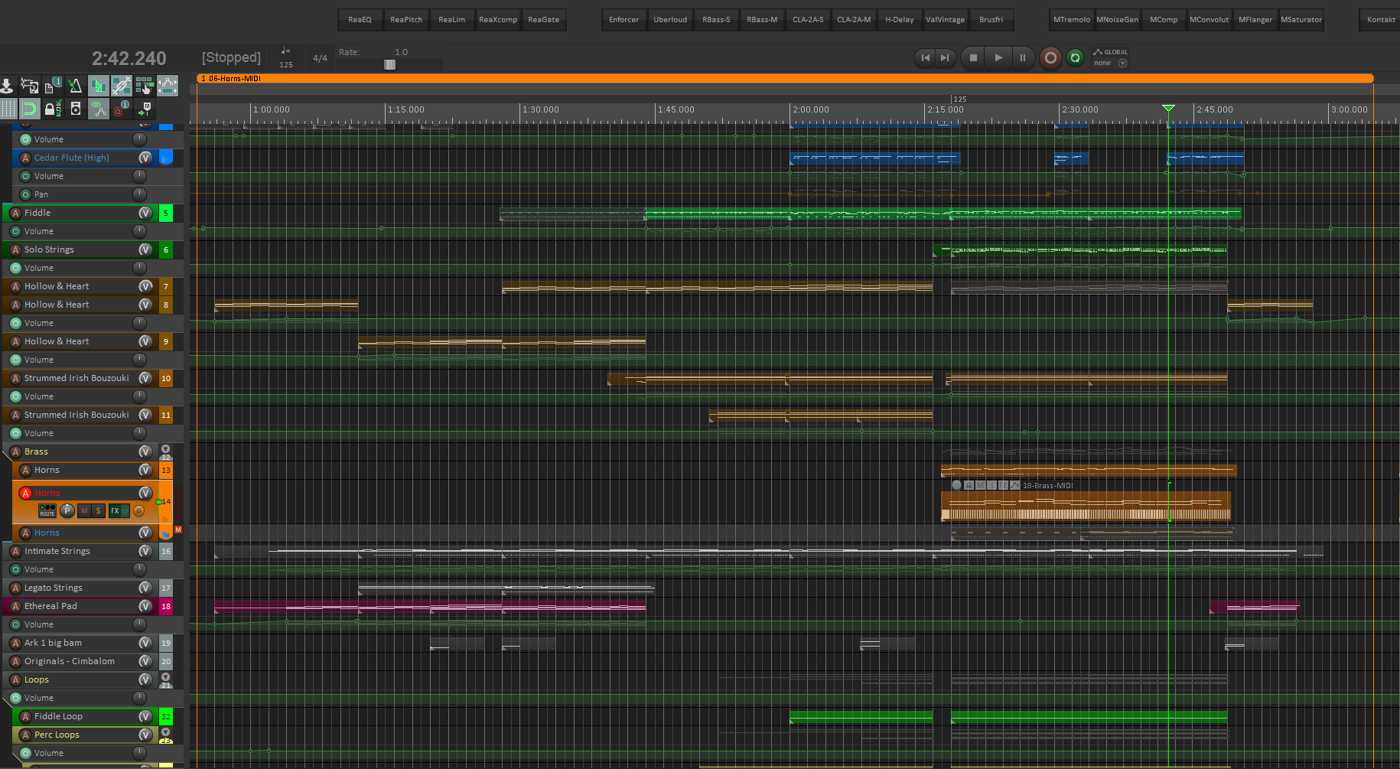Screen dimensions: 1400x769
Task: Toggle the metronome icon
Action: pos(75,86)
